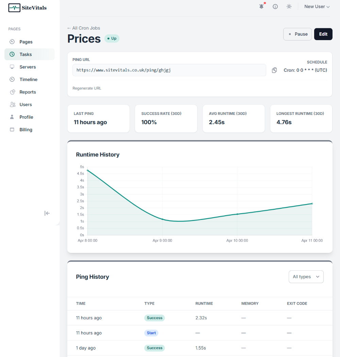
Task: Click the SiteVitals logo icon
Action: 14,7
